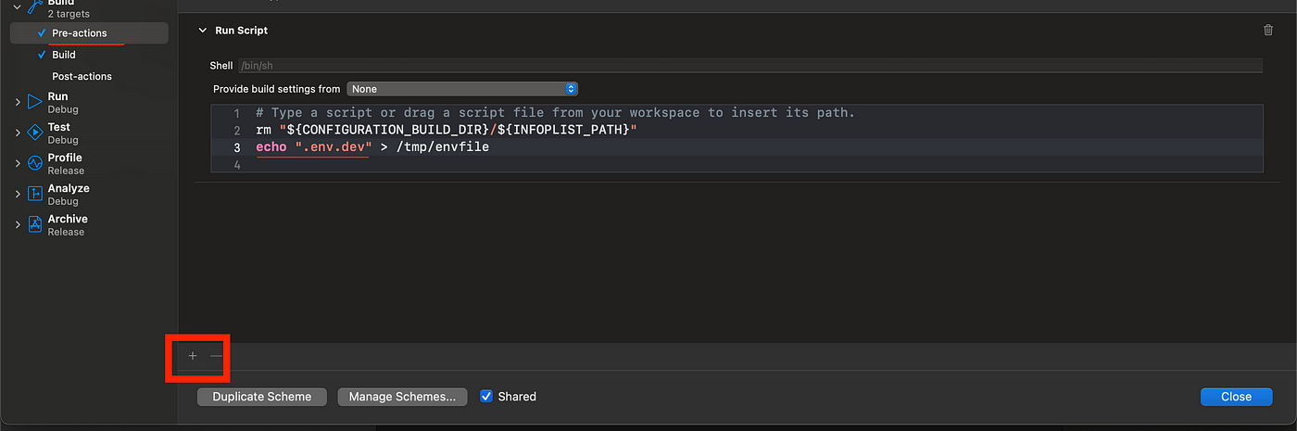This screenshot has height=431, width=1297.
Task: Expand the Run scheme section
Action: (18, 102)
